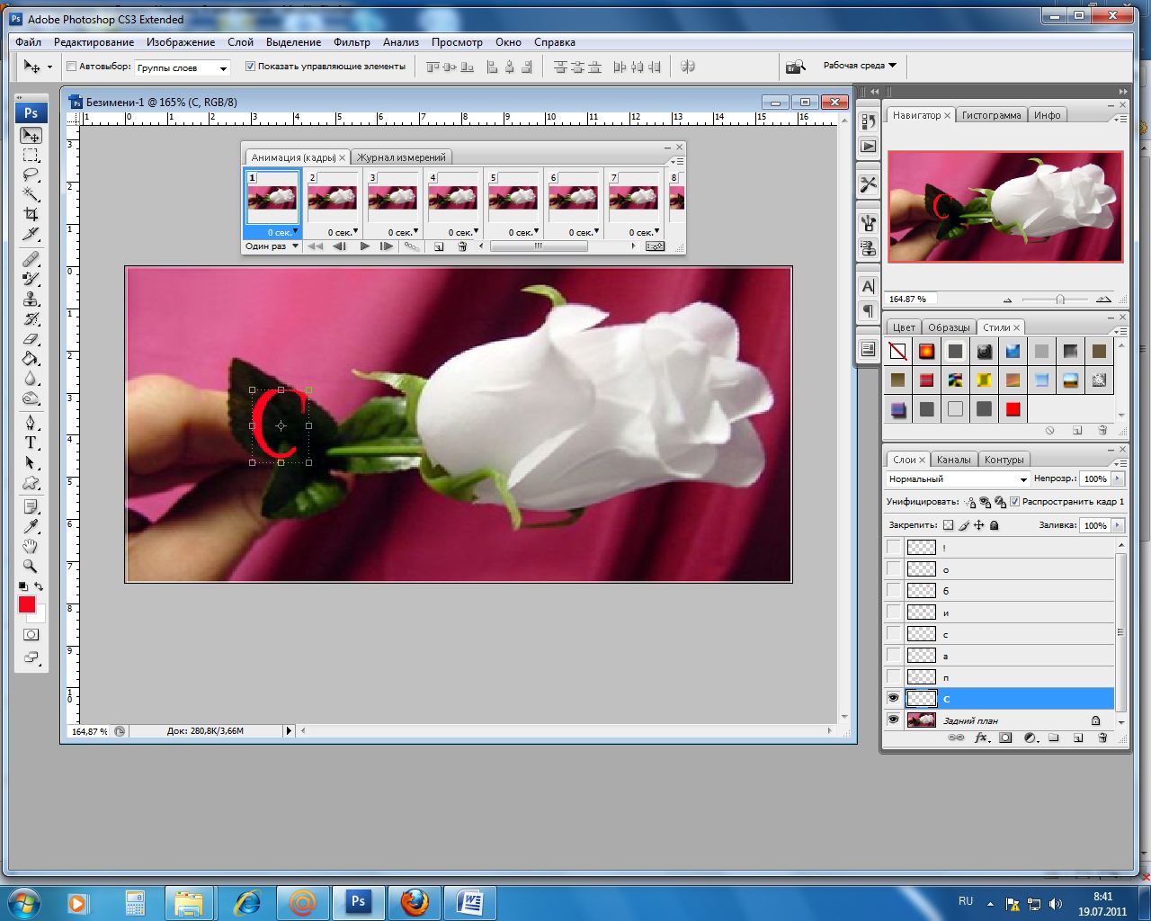Create a new layer group (folder icon)

(x=1054, y=738)
